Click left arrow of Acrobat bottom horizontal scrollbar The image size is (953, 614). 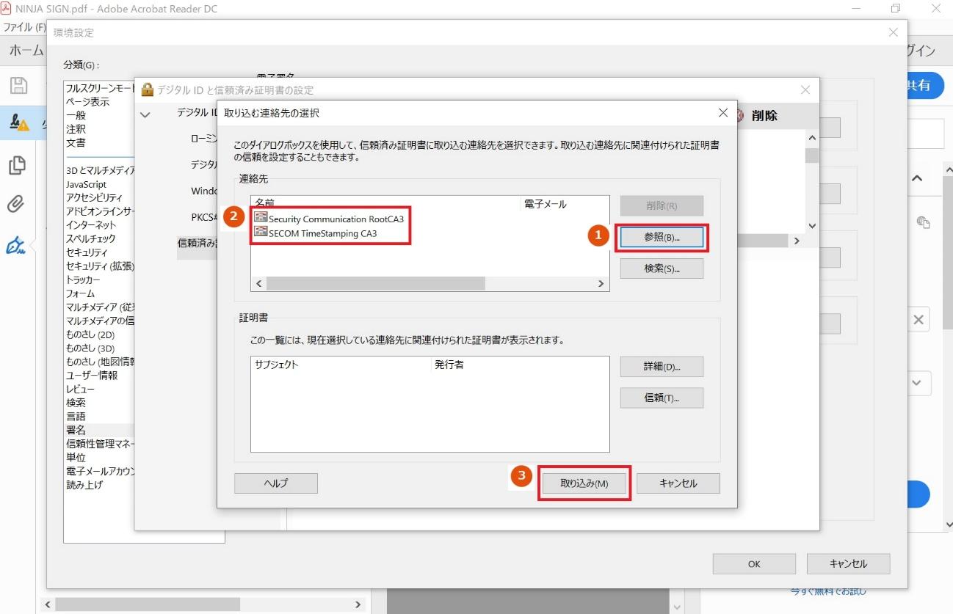click(x=48, y=605)
